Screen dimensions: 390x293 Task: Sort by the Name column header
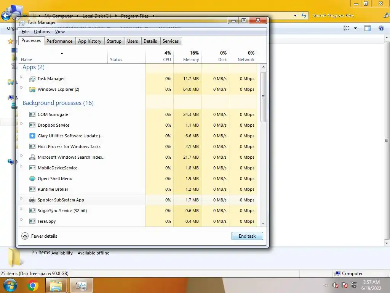(x=63, y=56)
